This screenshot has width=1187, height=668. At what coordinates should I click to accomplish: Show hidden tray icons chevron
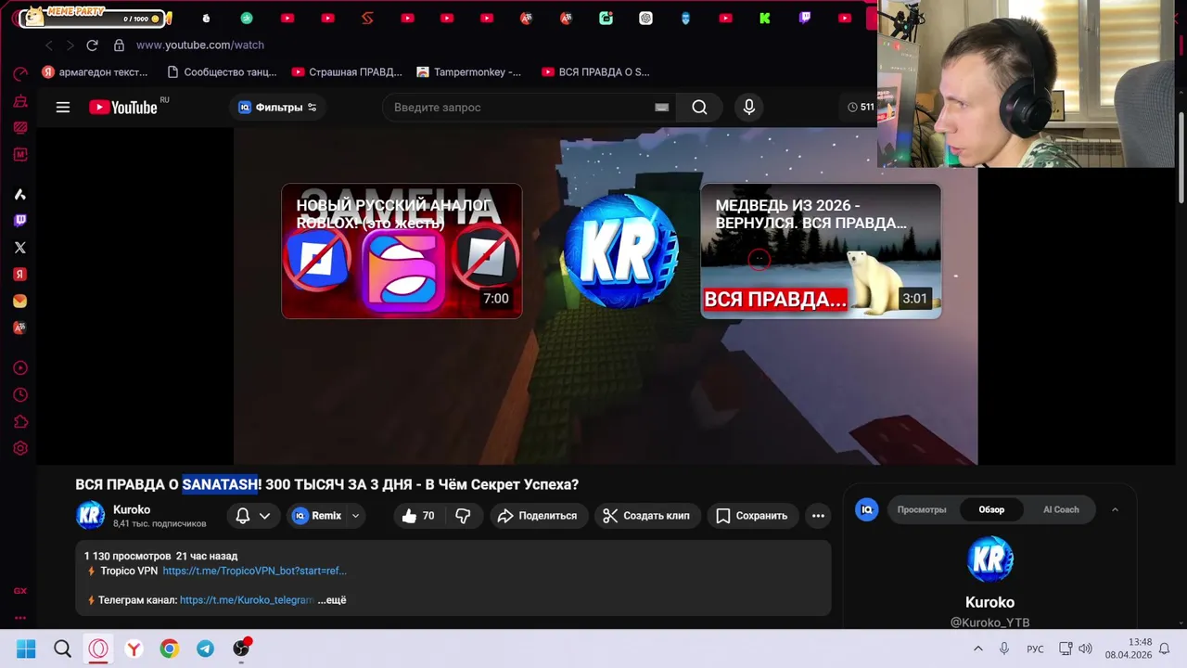pyautogui.click(x=977, y=649)
